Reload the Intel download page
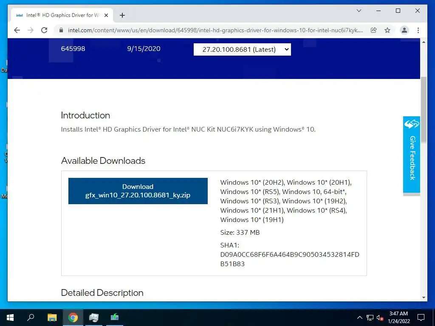The width and height of the screenshot is (435, 326). click(x=44, y=30)
